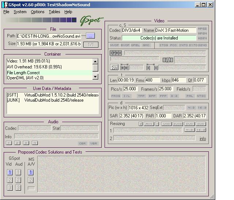
Task: Click the CBR audio indicator
Action: click(x=82, y=143)
